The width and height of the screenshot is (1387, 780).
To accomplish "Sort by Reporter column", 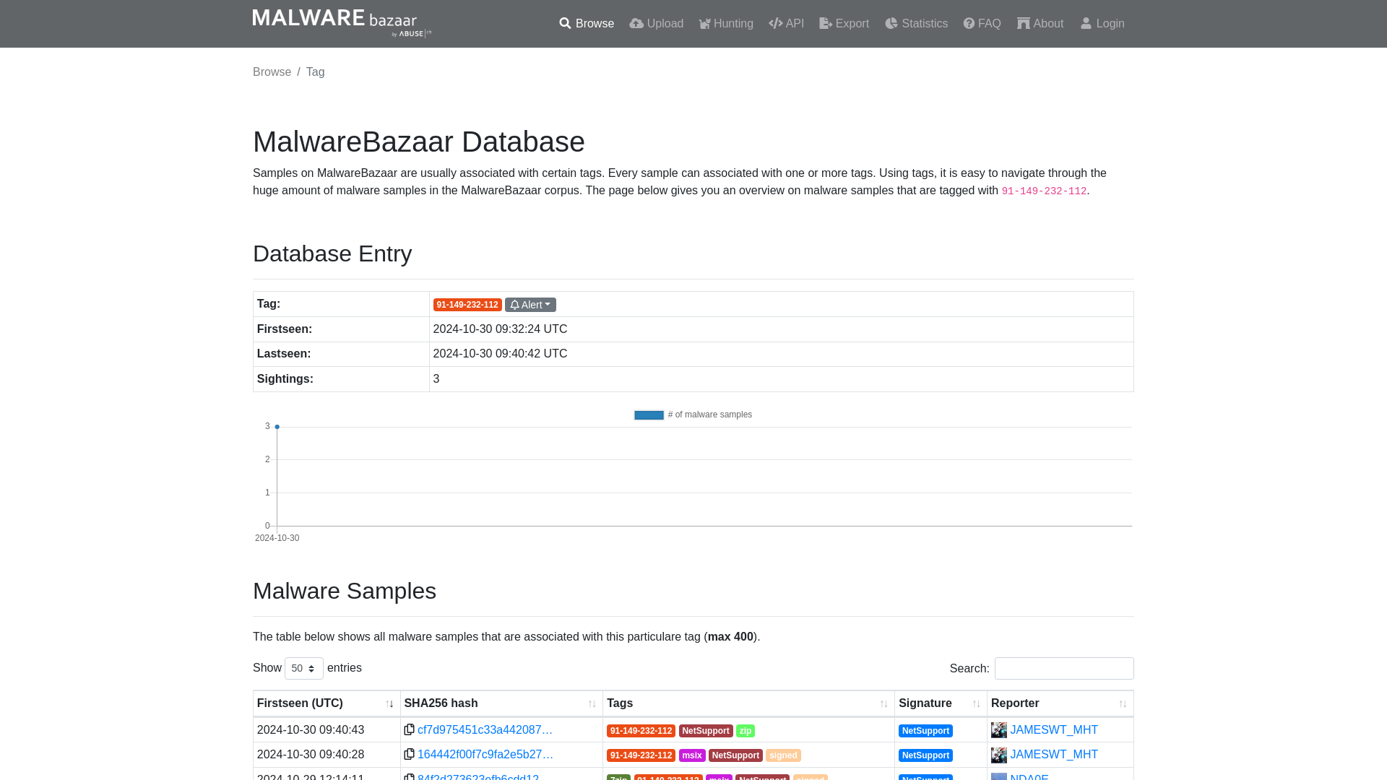I will click(1060, 703).
